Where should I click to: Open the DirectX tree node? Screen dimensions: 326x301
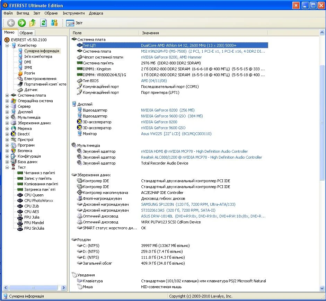[24, 134]
